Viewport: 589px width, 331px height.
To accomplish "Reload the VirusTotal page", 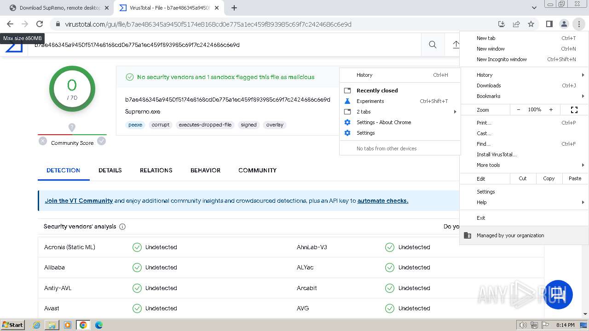I will (40, 24).
